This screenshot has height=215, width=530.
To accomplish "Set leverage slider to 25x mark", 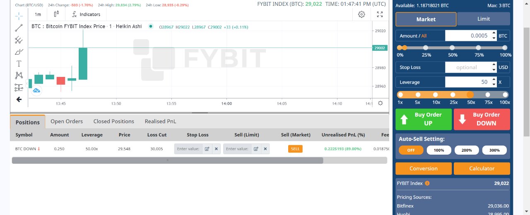I will [453, 95].
